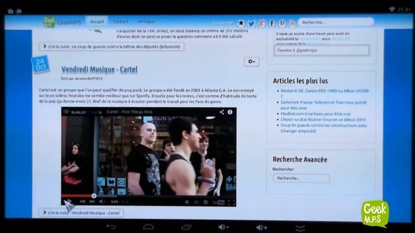Open the article gear options dropdown
This screenshot has height=233, width=415.
coord(252,61)
